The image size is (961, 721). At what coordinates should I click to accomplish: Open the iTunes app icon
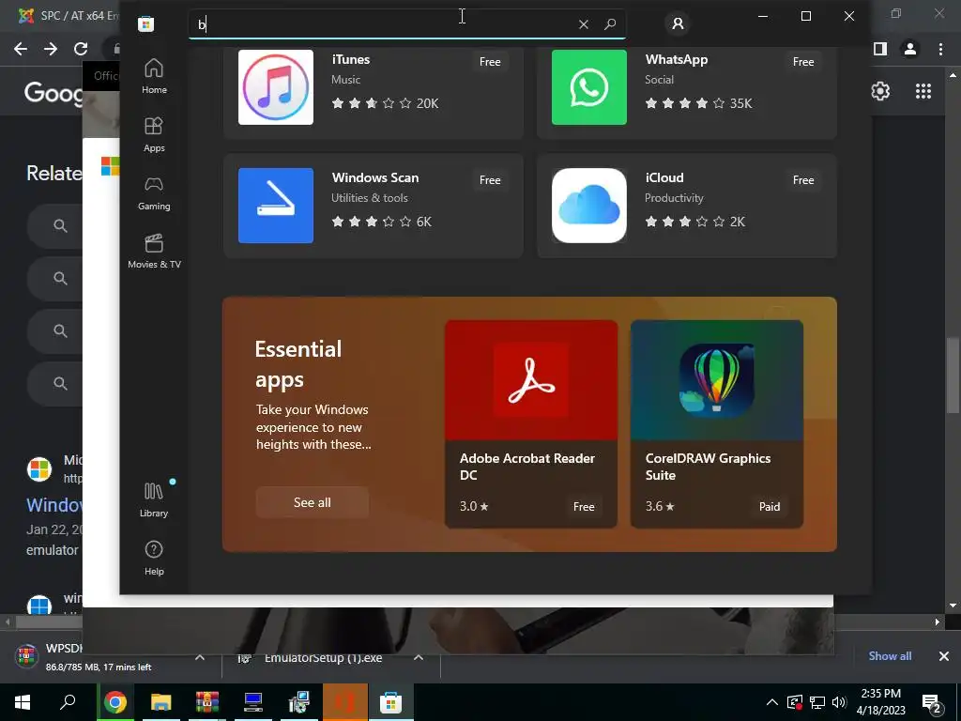pyautogui.click(x=276, y=87)
